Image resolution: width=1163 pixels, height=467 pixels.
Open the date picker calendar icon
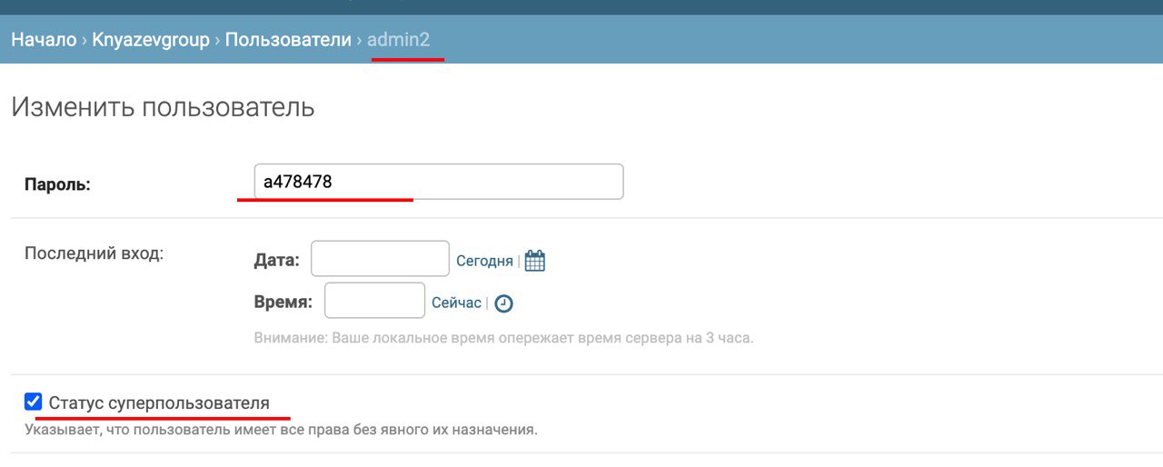[x=535, y=261]
